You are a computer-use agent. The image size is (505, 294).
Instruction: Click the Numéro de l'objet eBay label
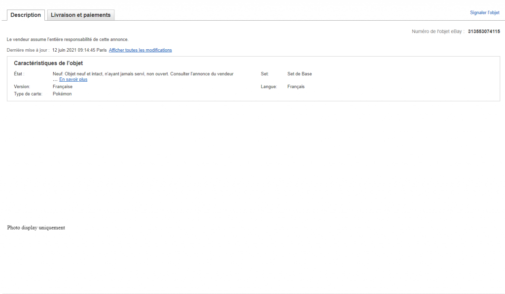tap(438, 32)
